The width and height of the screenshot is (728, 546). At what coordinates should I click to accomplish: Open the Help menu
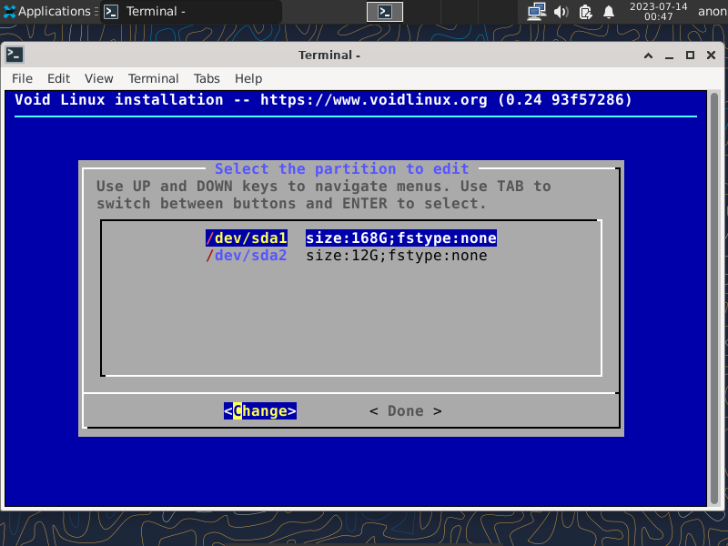pyautogui.click(x=248, y=78)
